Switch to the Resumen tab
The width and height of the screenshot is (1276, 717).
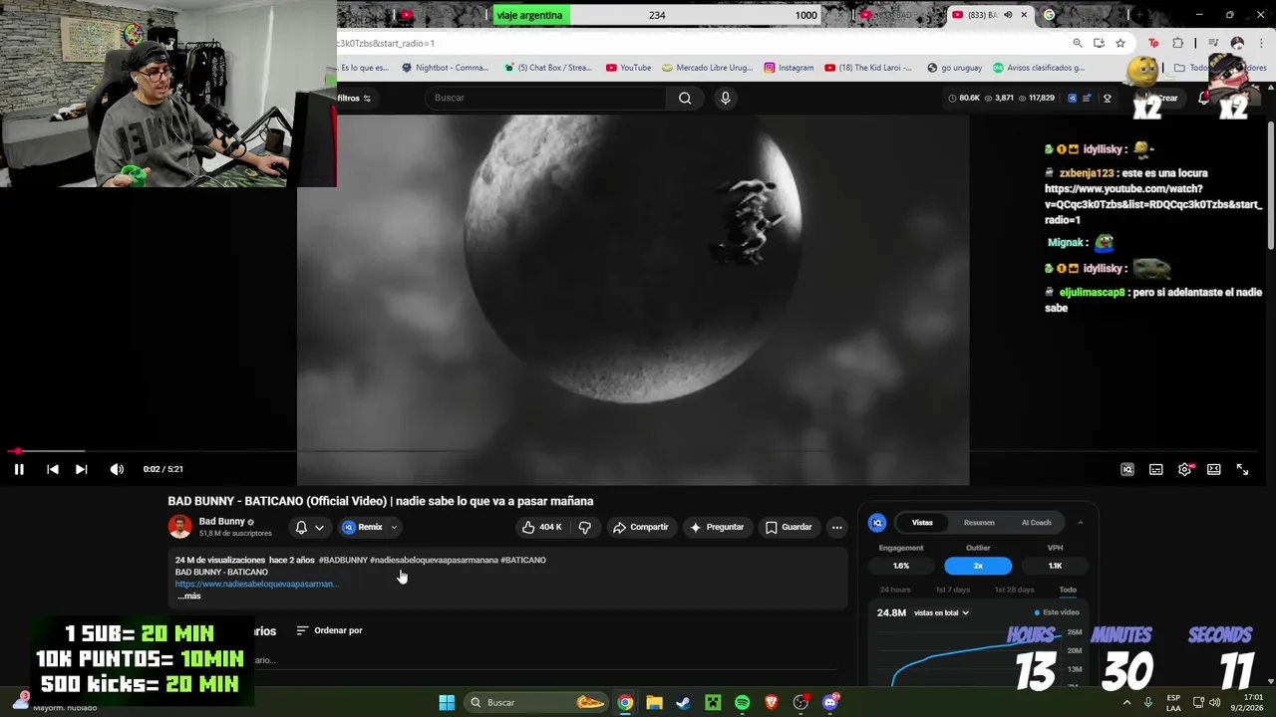979,522
